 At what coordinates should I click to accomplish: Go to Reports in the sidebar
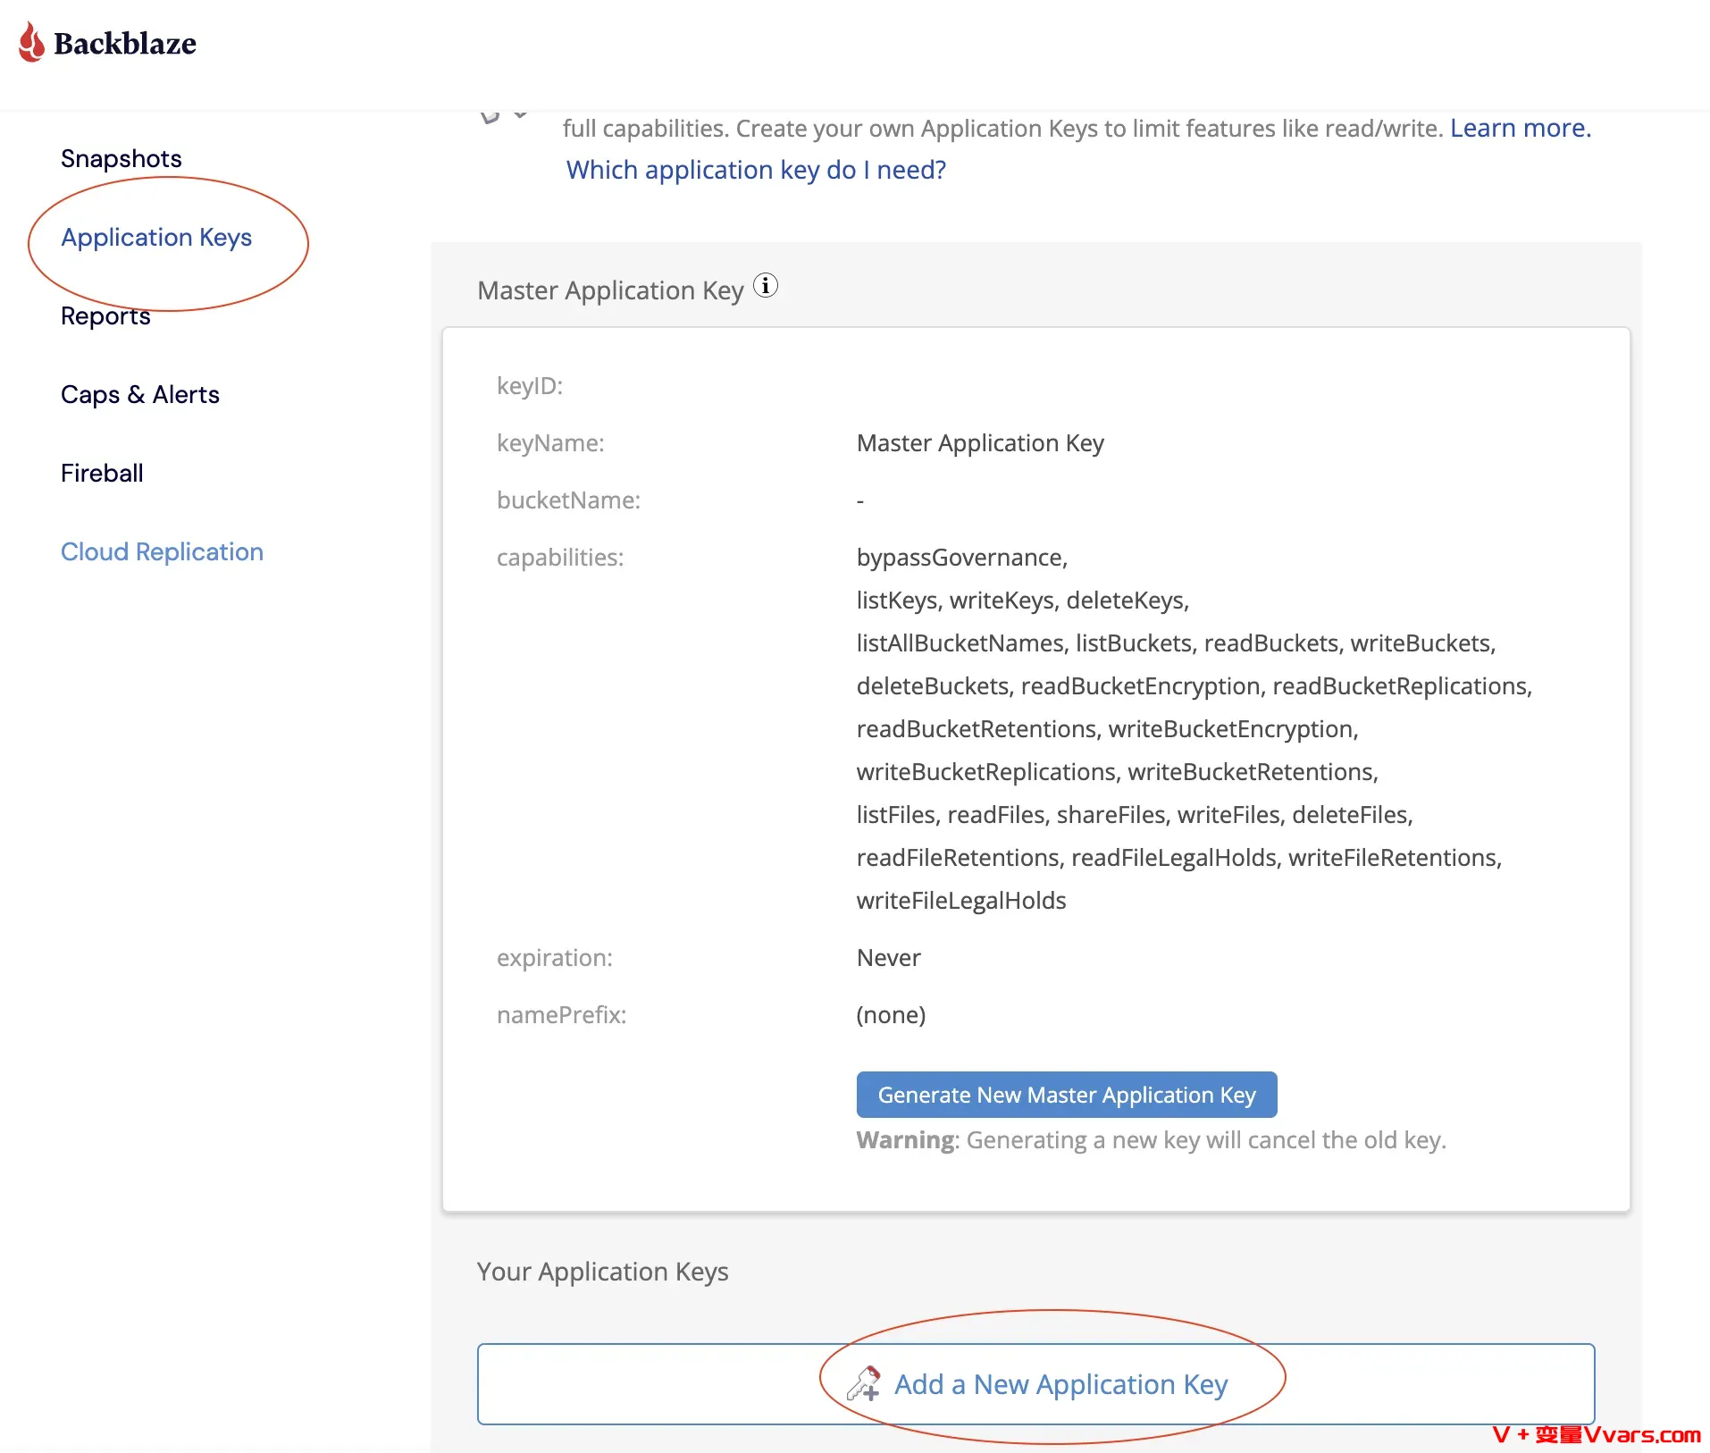[105, 315]
